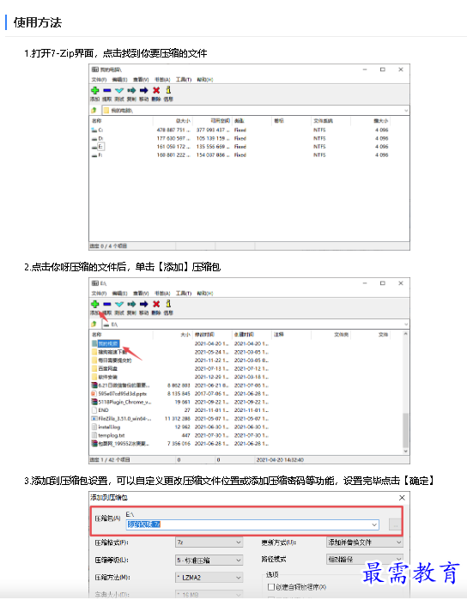Select the E: drive row in the first window
Viewport: 467px width, 600px height.
tap(240, 147)
